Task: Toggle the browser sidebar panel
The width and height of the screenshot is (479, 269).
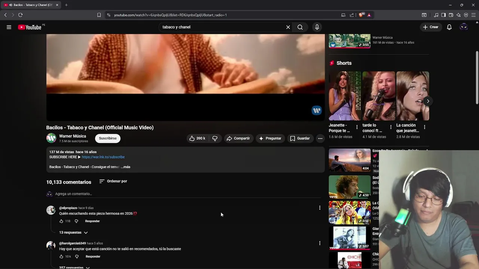Action: coord(443,15)
